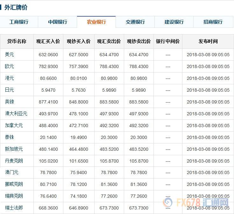The height and width of the screenshot is (214, 234).
Task: Select 泰铢 现钞买入价 value 19.4900
Action: (x=79, y=137)
